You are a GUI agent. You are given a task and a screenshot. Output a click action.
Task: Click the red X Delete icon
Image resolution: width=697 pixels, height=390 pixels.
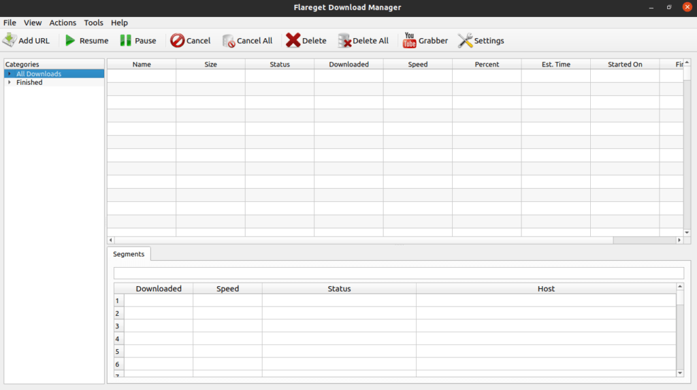293,40
